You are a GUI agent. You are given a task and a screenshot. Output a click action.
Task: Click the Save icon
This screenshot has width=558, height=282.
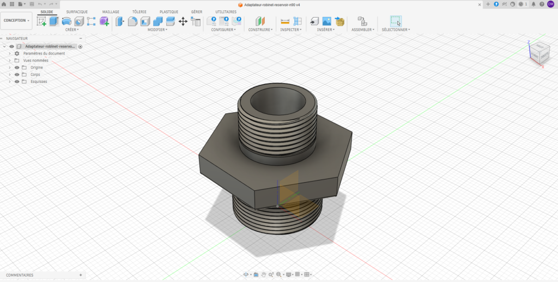click(32, 4)
